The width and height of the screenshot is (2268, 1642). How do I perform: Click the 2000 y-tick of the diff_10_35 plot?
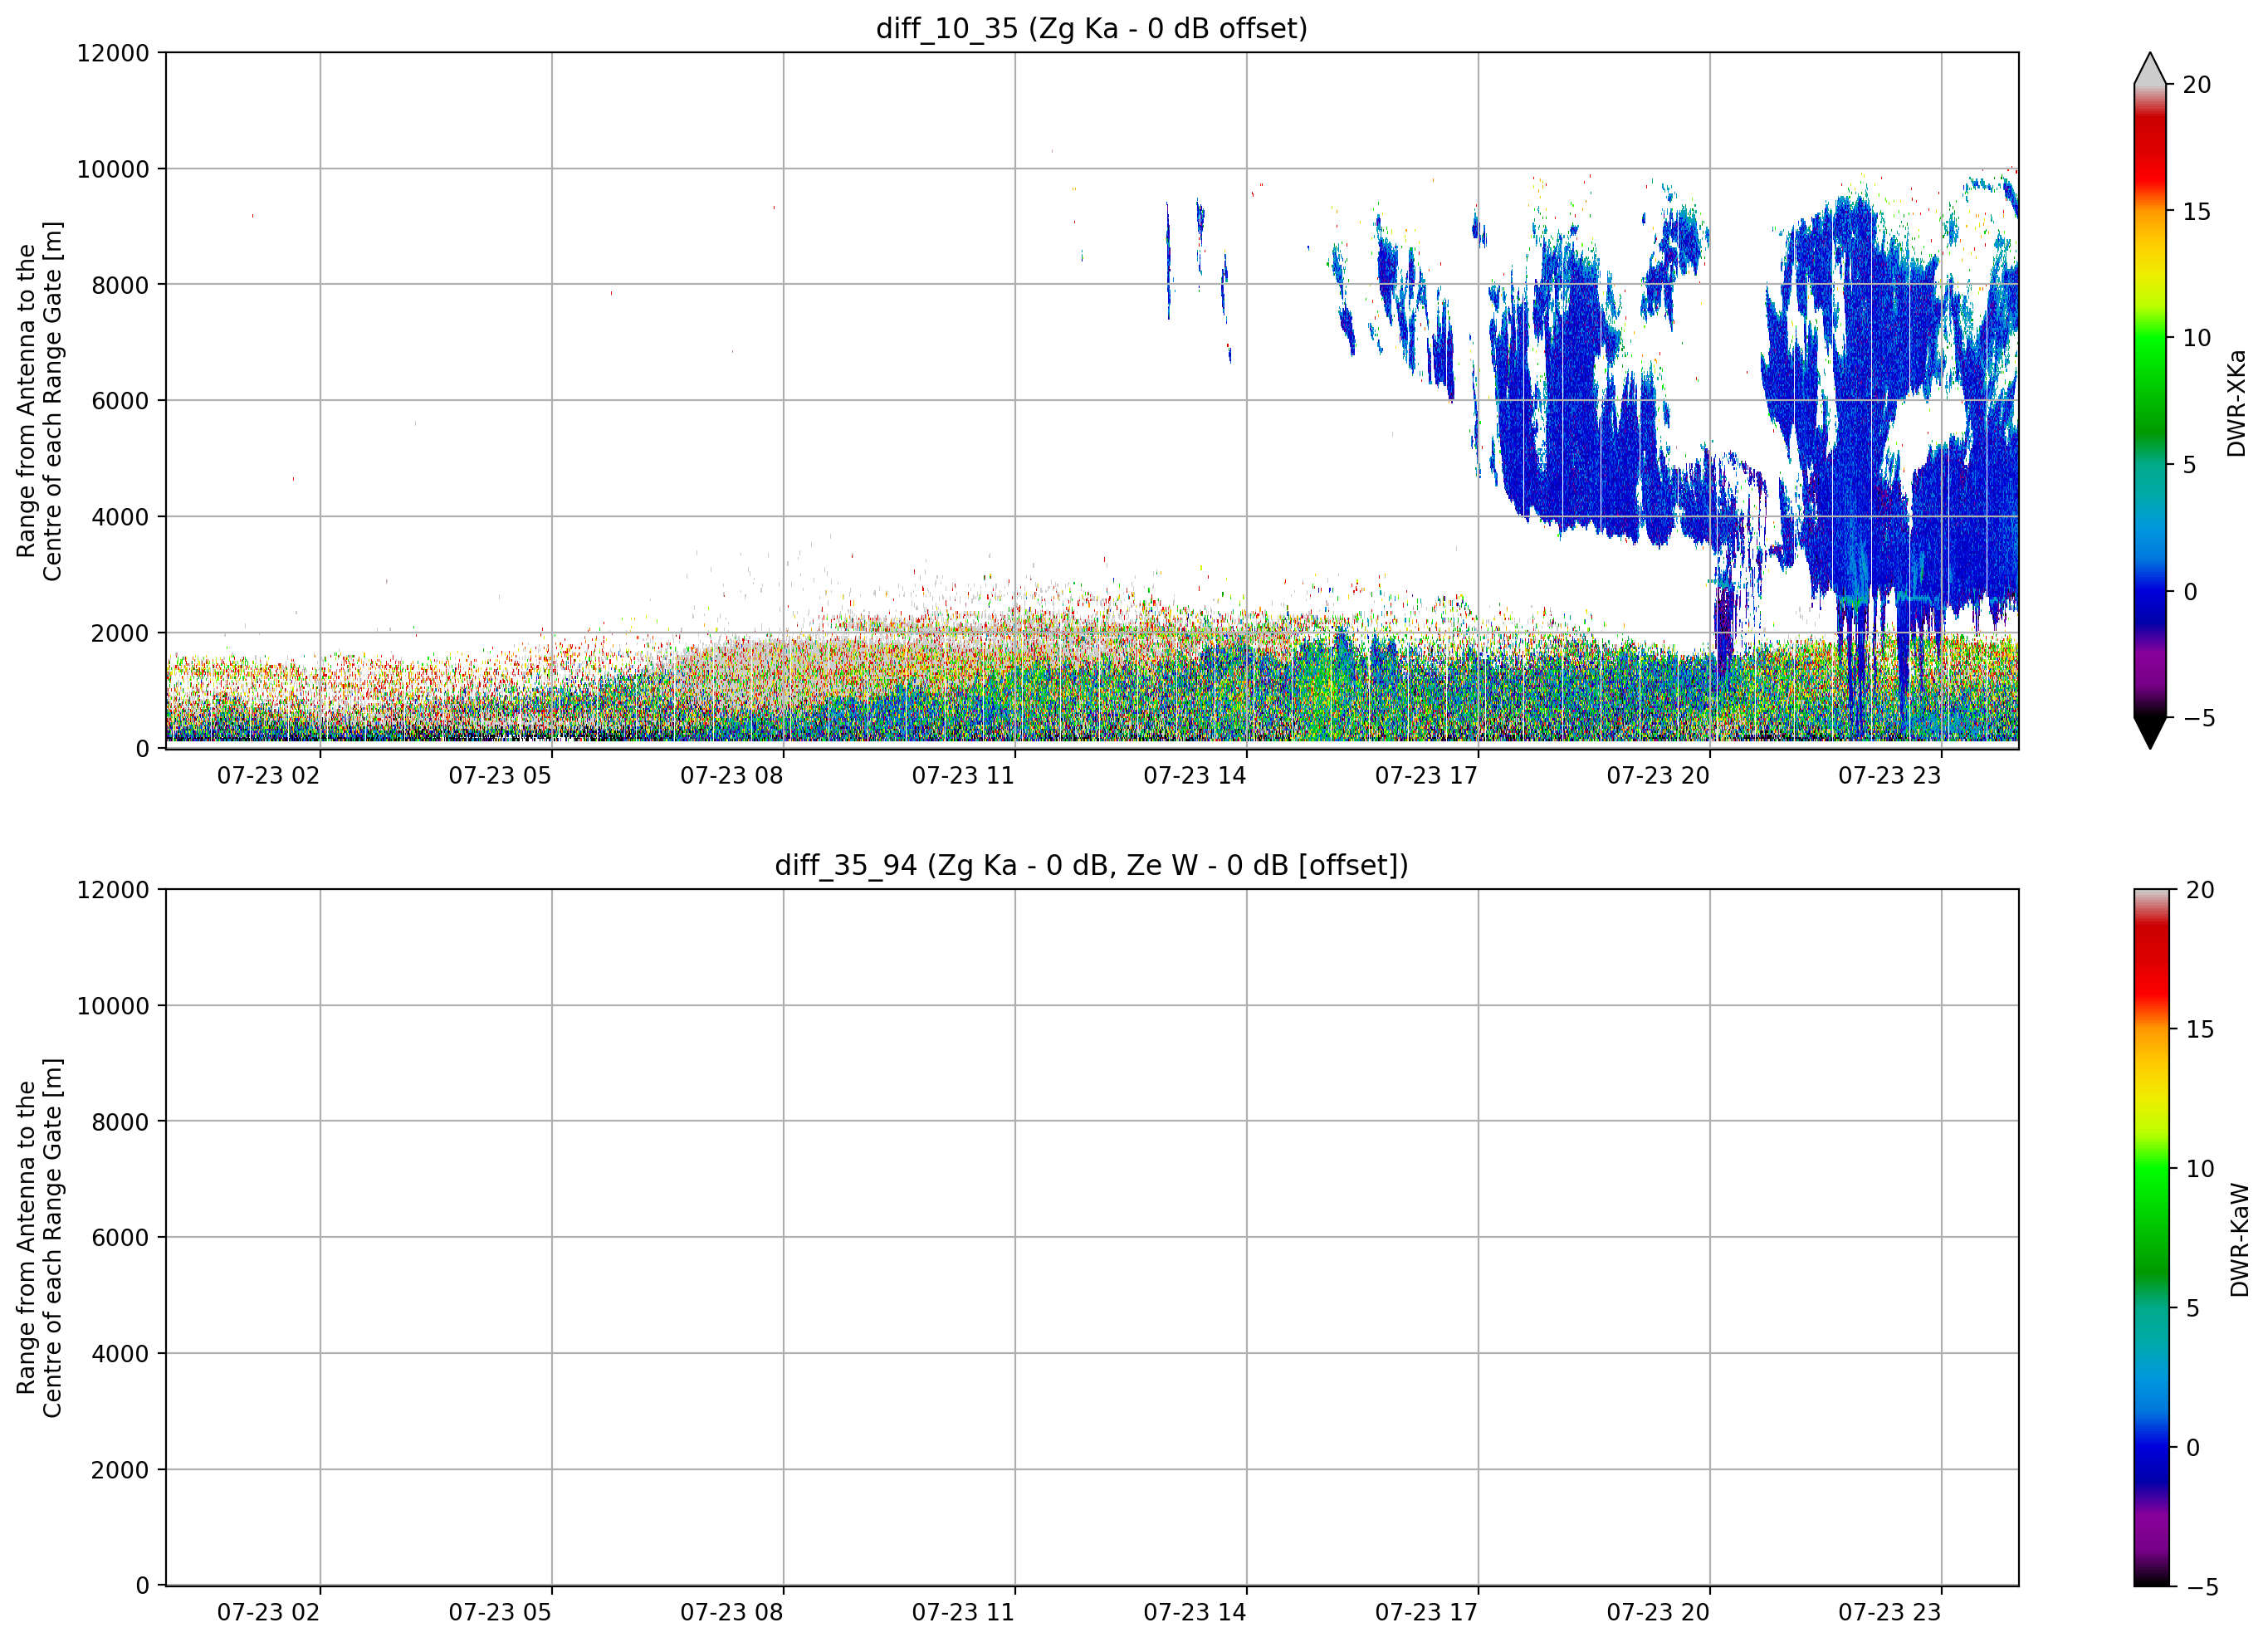tap(120, 634)
